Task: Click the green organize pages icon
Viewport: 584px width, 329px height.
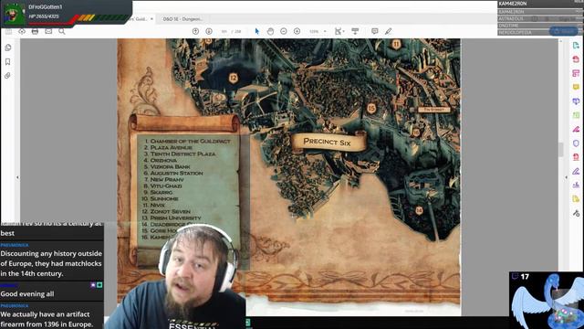Action: coord(576,115)
